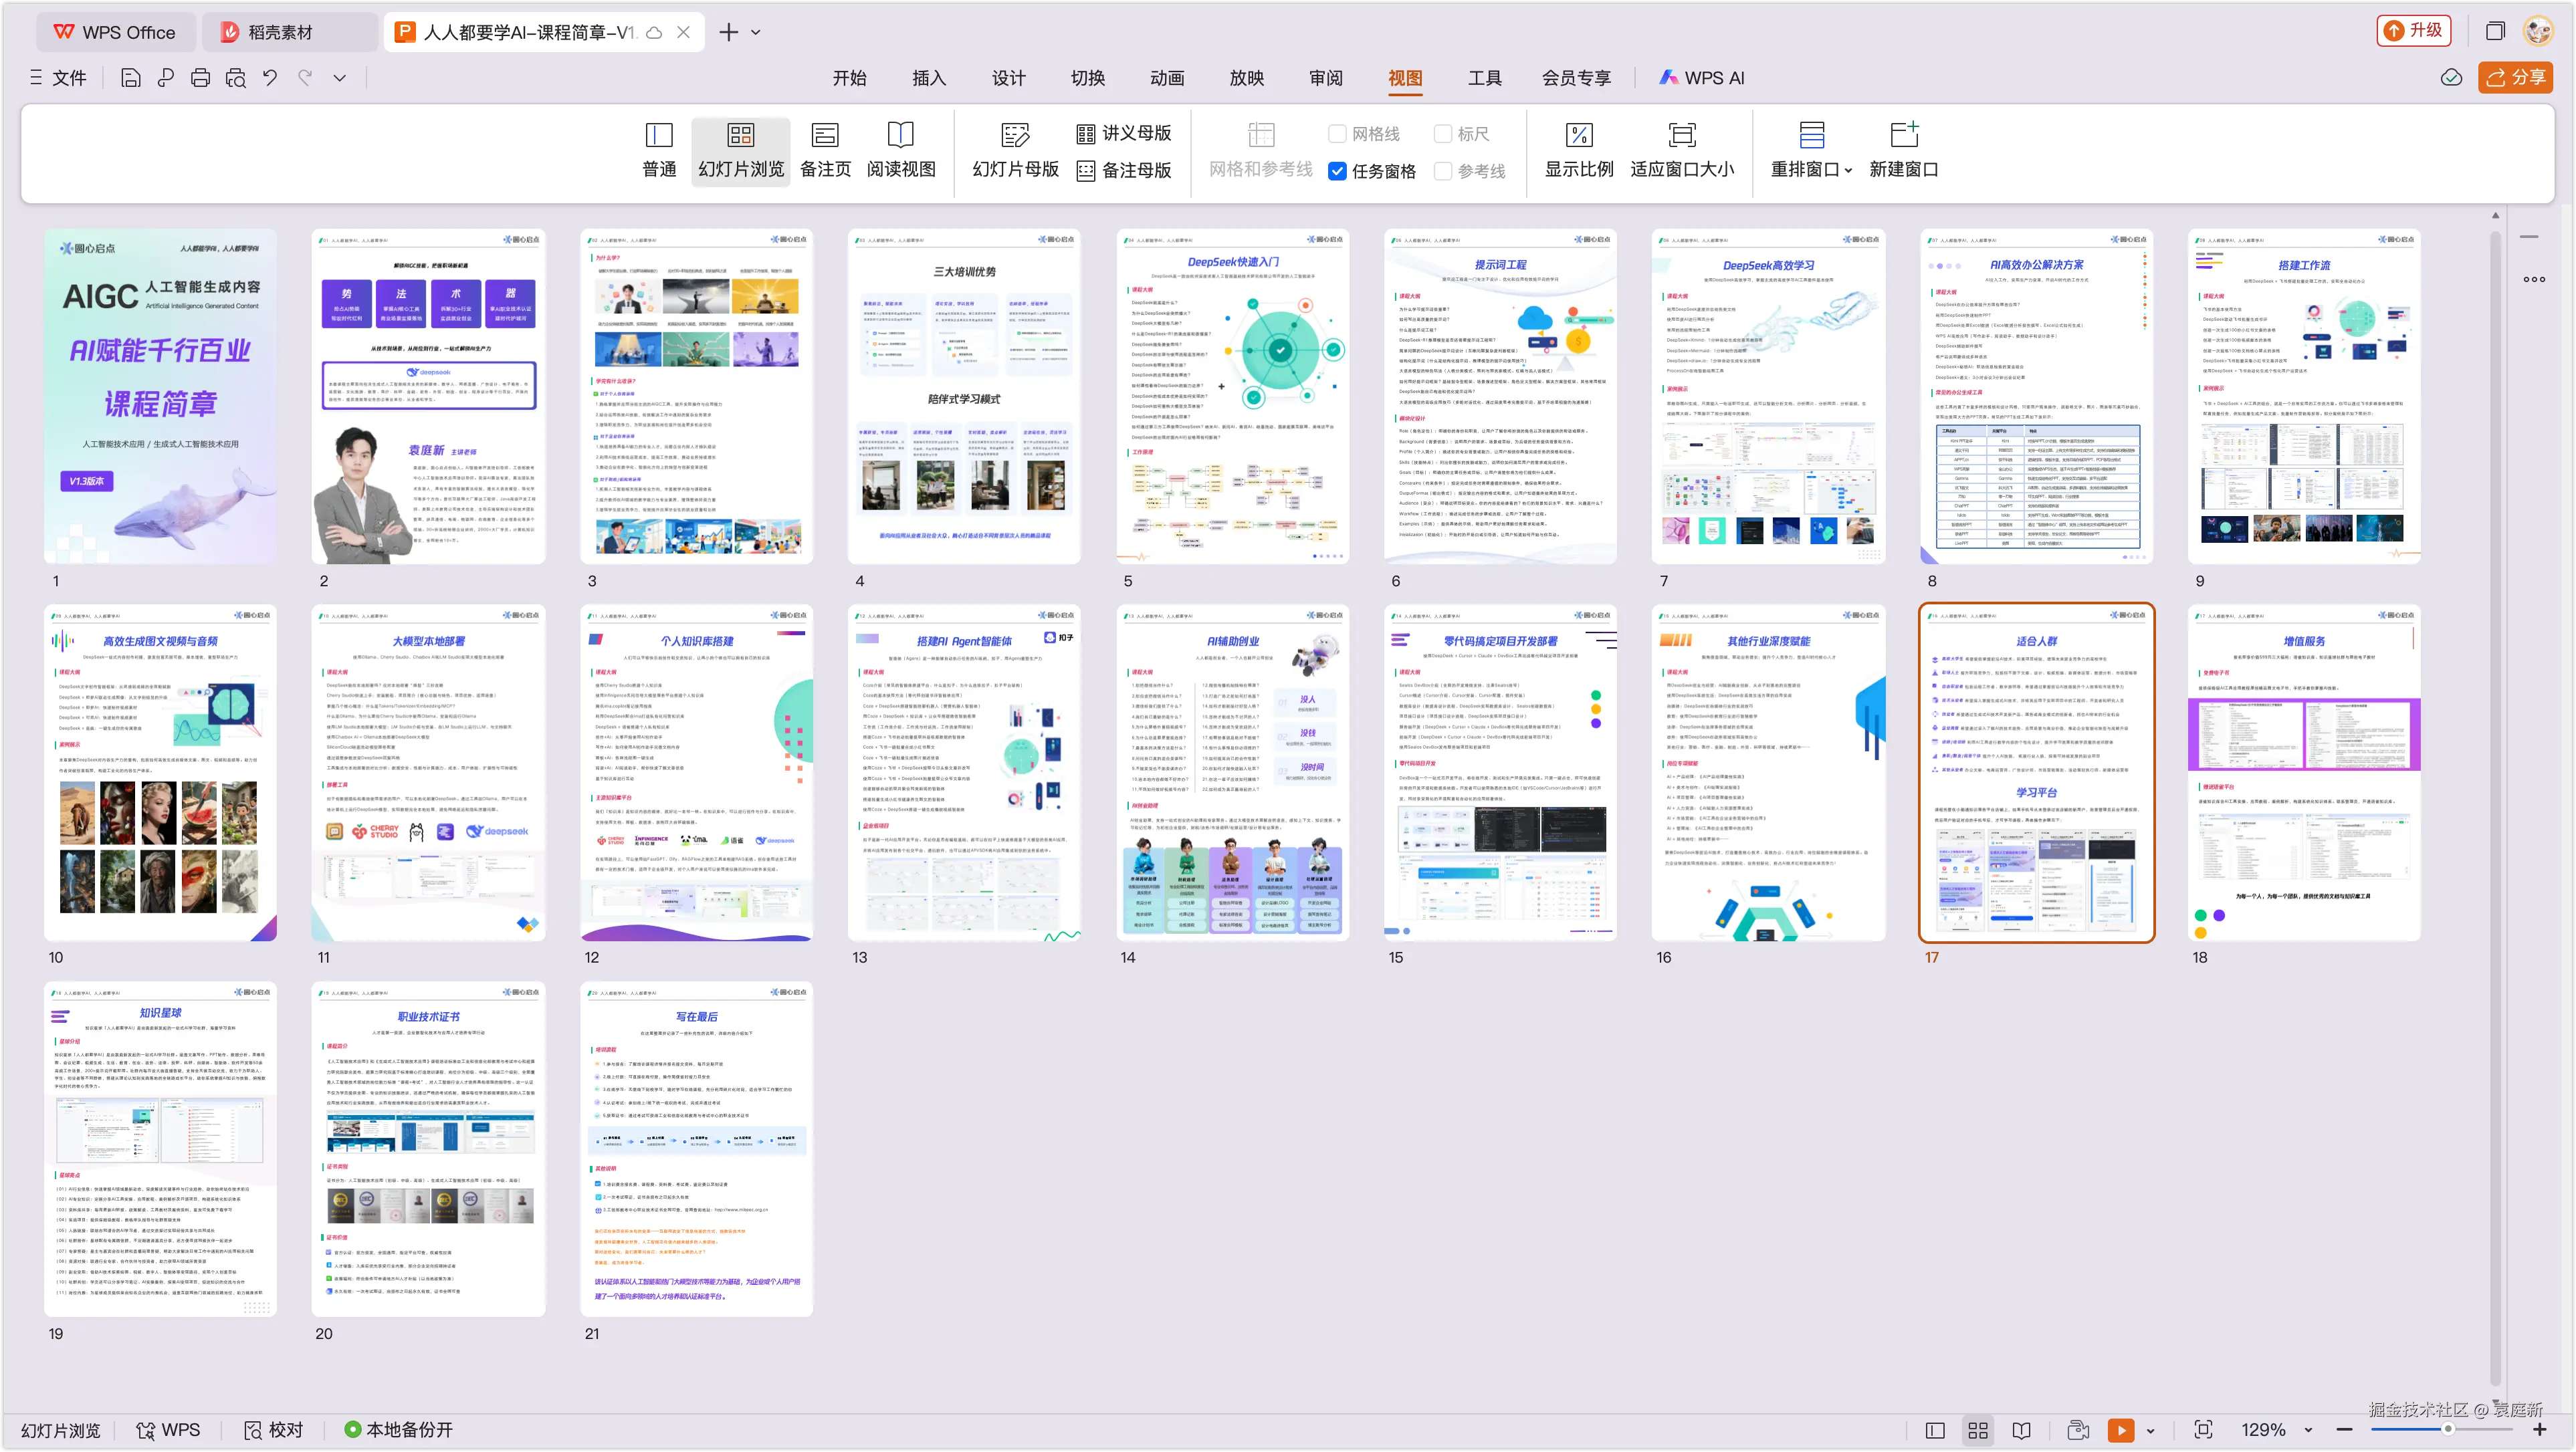This screenshot has width=2576, height=1452.
Task: Uncheck the 任务窗格 task pane checkbox
Action: coord(1337,171)
